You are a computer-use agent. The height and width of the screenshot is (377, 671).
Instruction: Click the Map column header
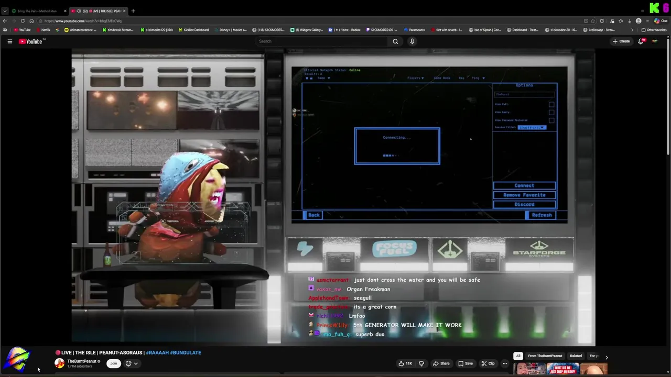[x=461, y=78]
